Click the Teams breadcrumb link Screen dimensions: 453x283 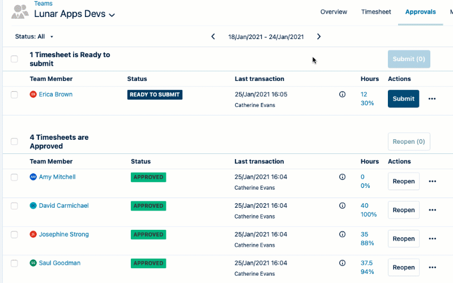[x=43, y=3]
